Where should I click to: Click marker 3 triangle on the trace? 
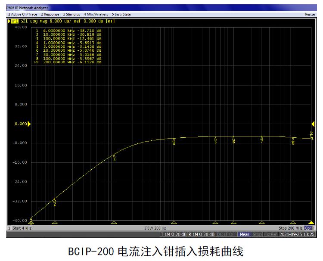tap(114, 156)
